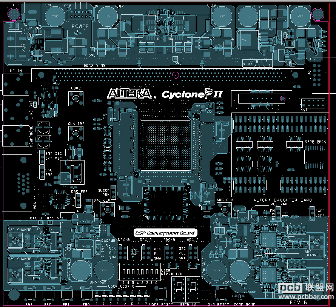Screen dimensions: 336x307
Task: Select the 9V-20V input label
Action: point(34,28)
